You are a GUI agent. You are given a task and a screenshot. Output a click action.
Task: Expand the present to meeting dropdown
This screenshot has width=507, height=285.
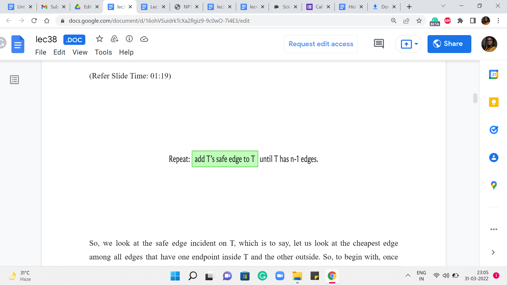416,44
